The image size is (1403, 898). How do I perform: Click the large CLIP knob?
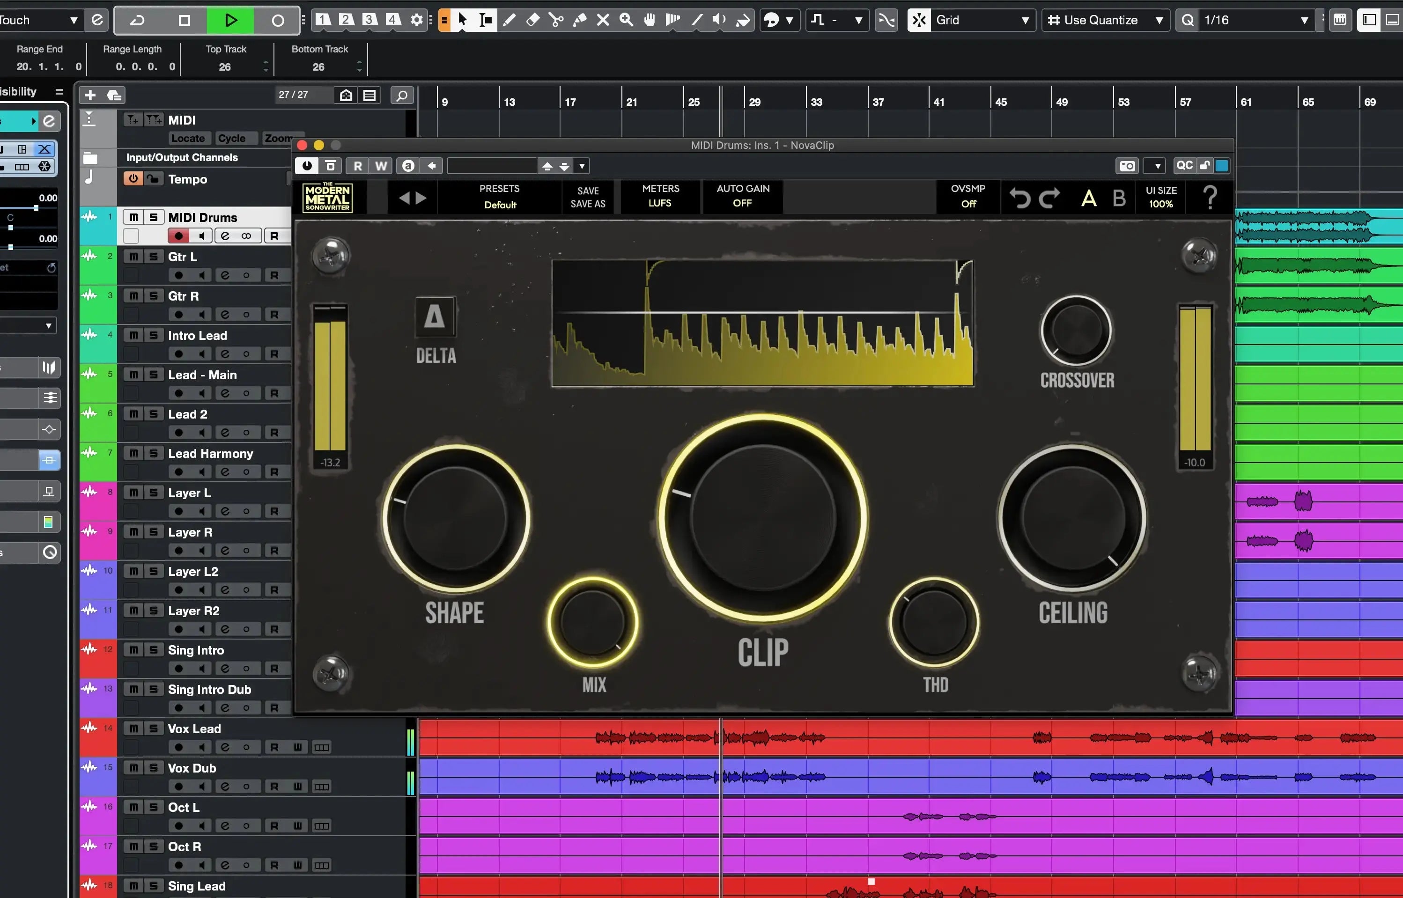[763, 518]
